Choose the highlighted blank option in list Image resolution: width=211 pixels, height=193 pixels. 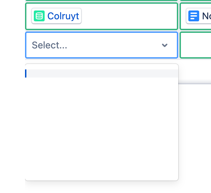102,73
